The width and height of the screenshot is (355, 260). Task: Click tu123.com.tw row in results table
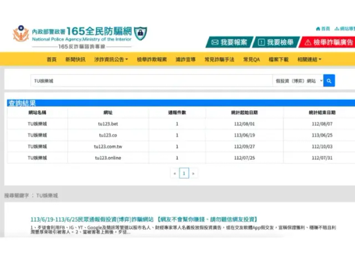click(181, 146)
